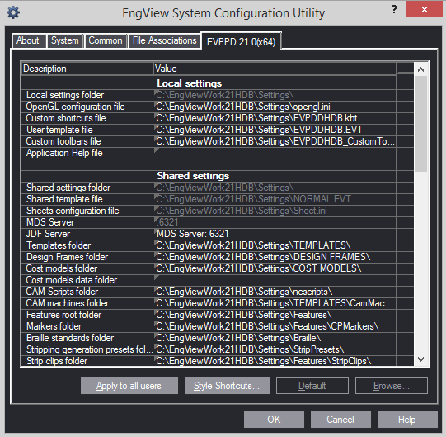The image size is (446, 437).
Task: Click the Value column header
Action: [x=275, y=69]
